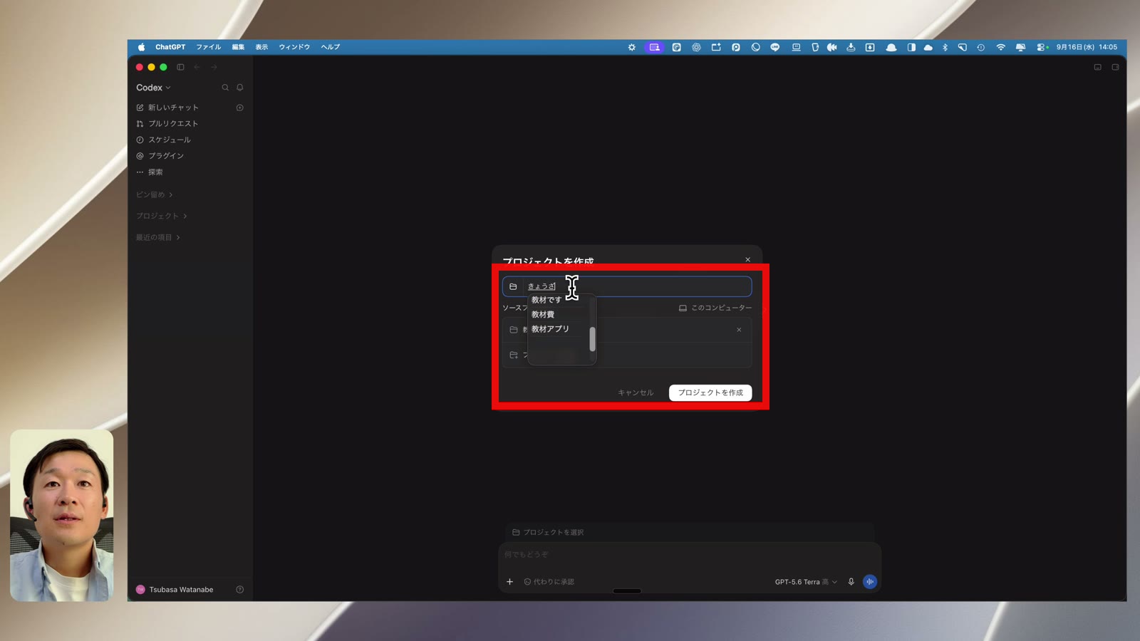
Task: Click the suggestion list scrollbar
Action: coord(592,339)
